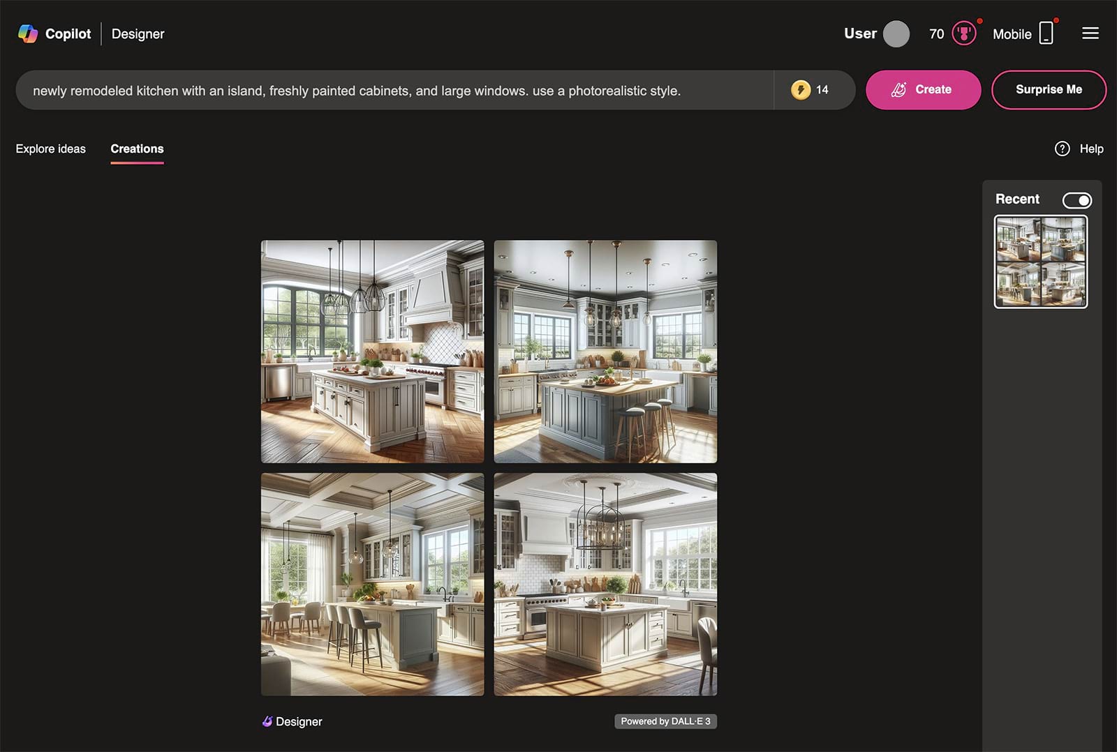Screen dimensions: 1117x752
Task: Click the Copilot logo icon
Action: (28, 33)
